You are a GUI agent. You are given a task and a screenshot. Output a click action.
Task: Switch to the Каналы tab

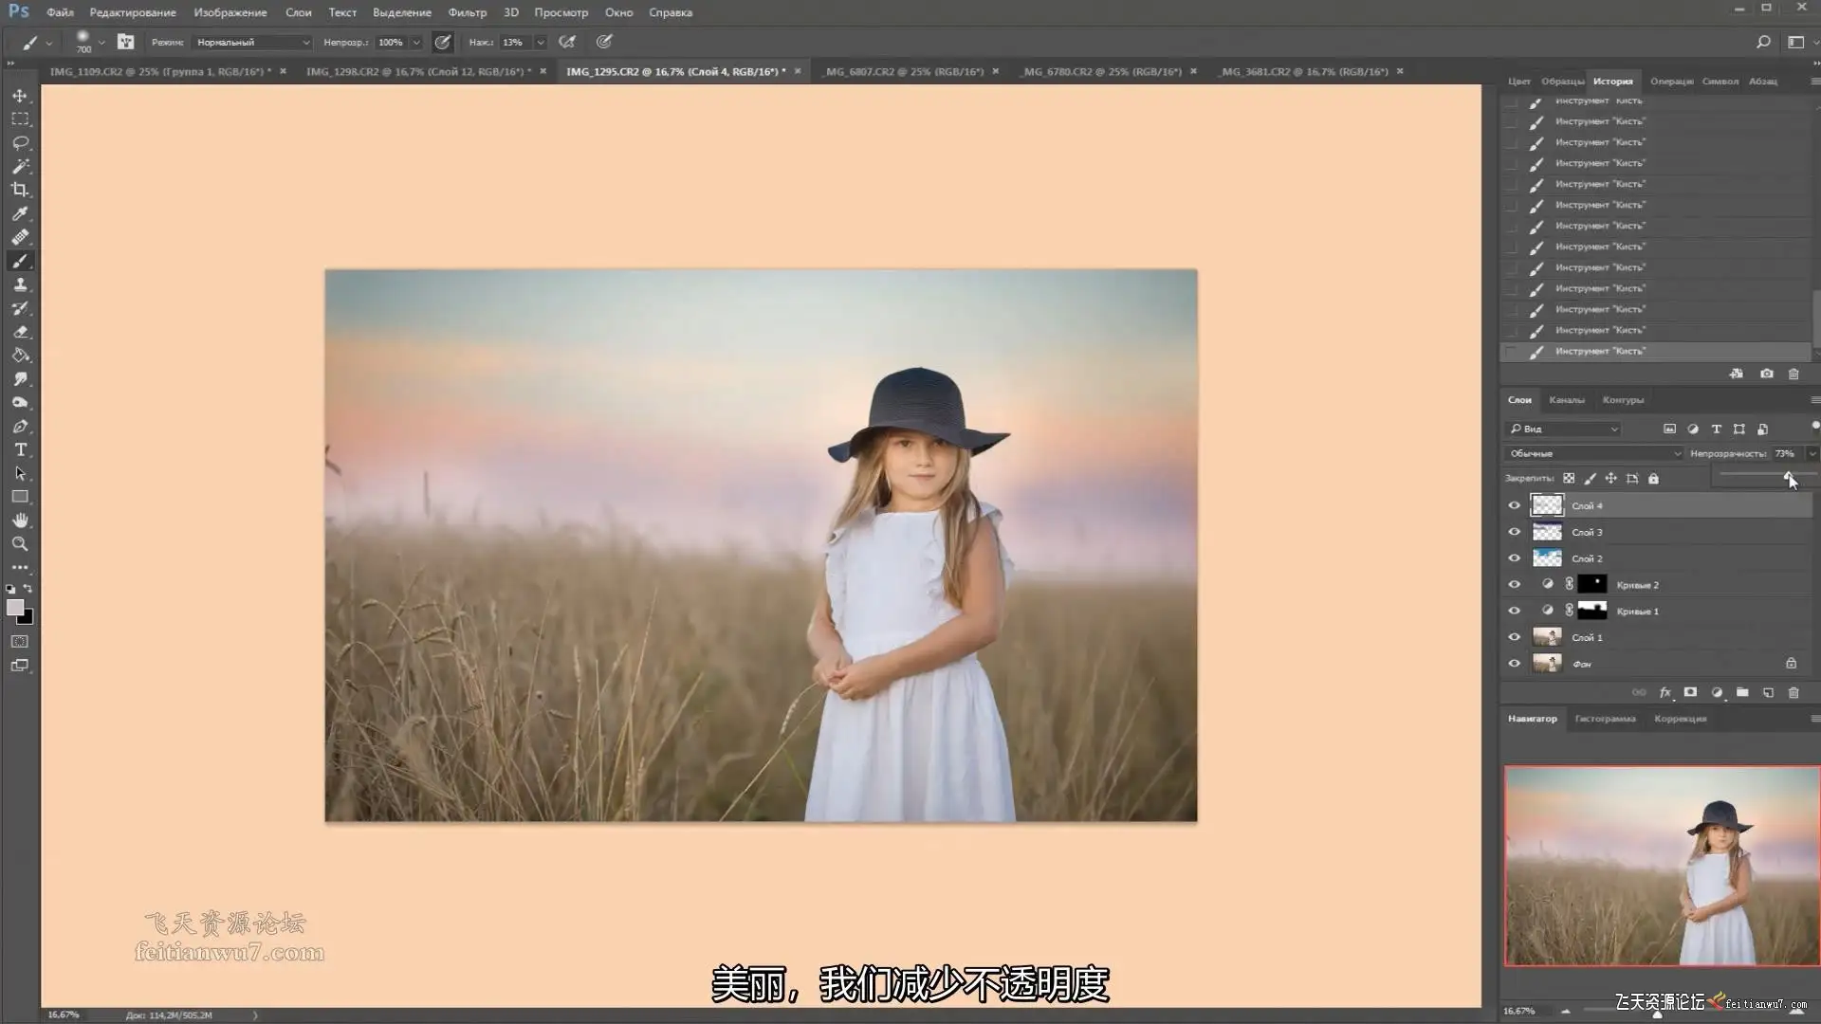point(1567,400)
